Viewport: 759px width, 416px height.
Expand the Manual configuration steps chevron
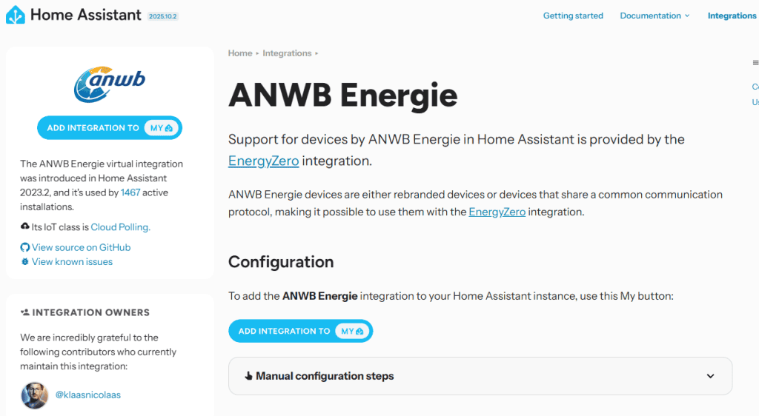710,376
